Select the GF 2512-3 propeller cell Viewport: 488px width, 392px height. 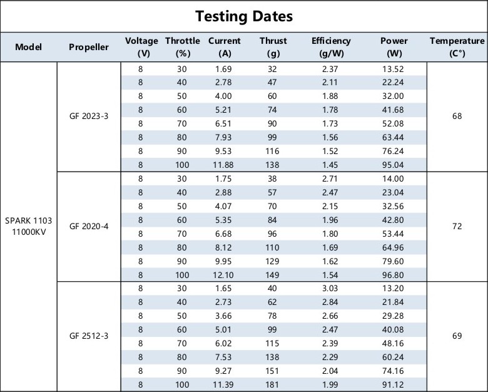89,336
